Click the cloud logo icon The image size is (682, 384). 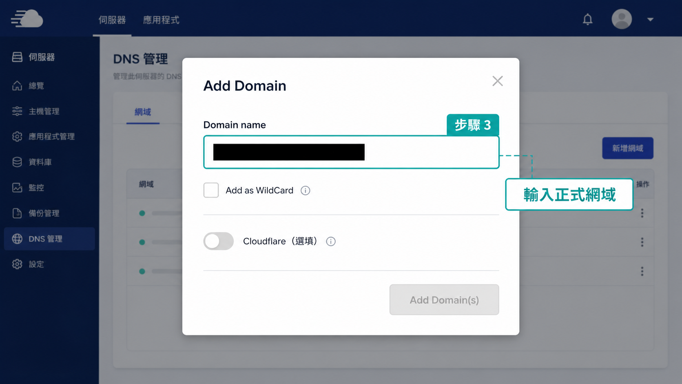27,19
